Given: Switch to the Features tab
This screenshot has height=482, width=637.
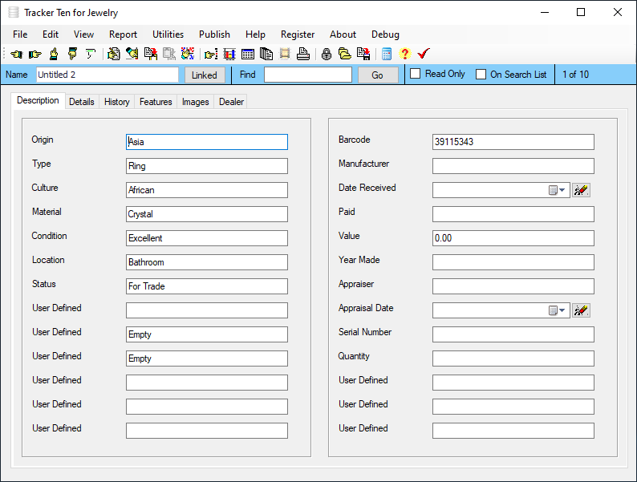Looking at the screenshot, I should coord(156,102).
